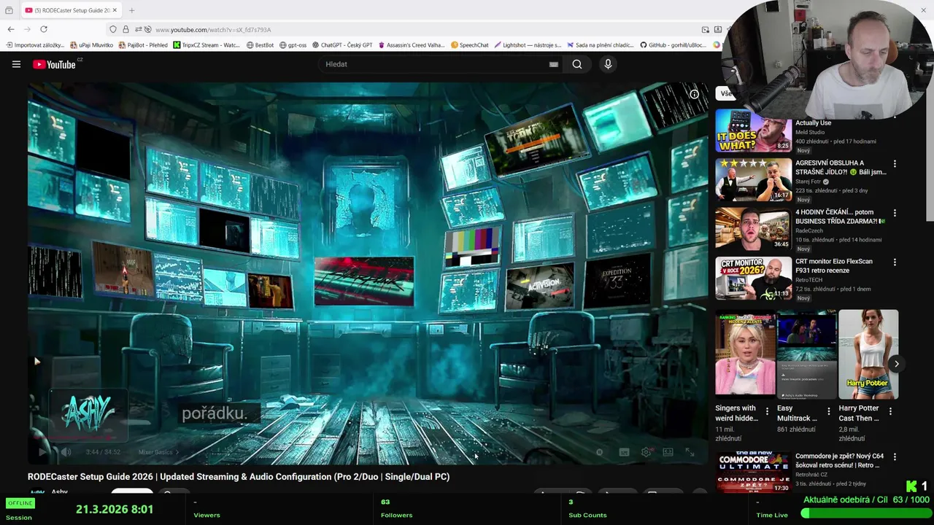Viewport: 934px width, 525px height.
Task: Switch to theater mode in the player
Action: 668,452
